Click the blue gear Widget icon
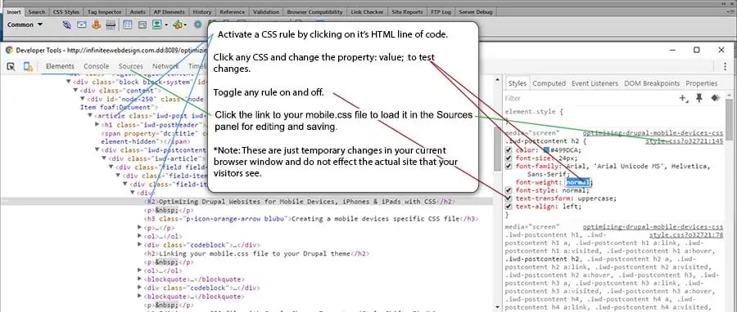Screen dimensions: 737x312 tap(198, 25)
